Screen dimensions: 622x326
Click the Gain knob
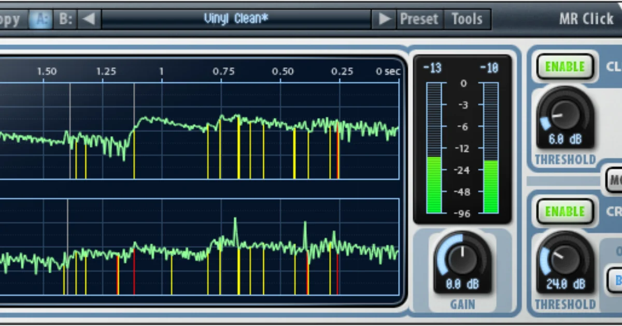[463, 258]
